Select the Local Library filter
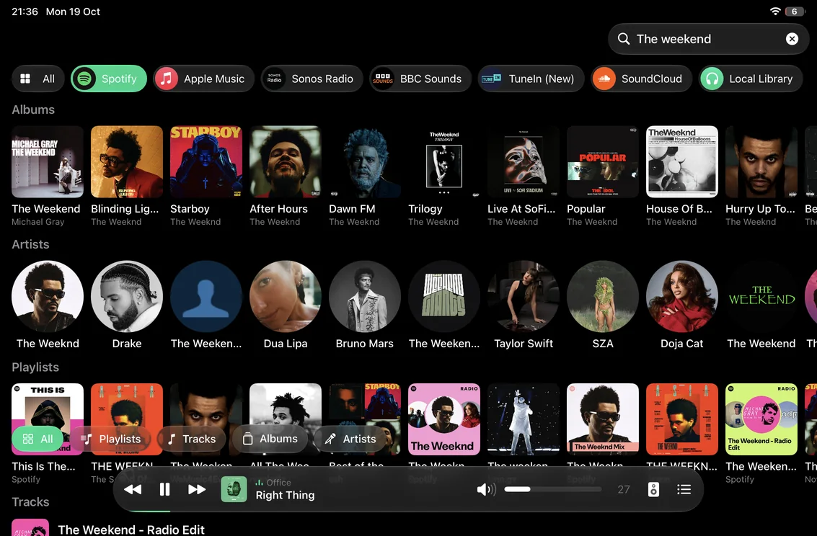817x536 pixels. click(751, 79)
